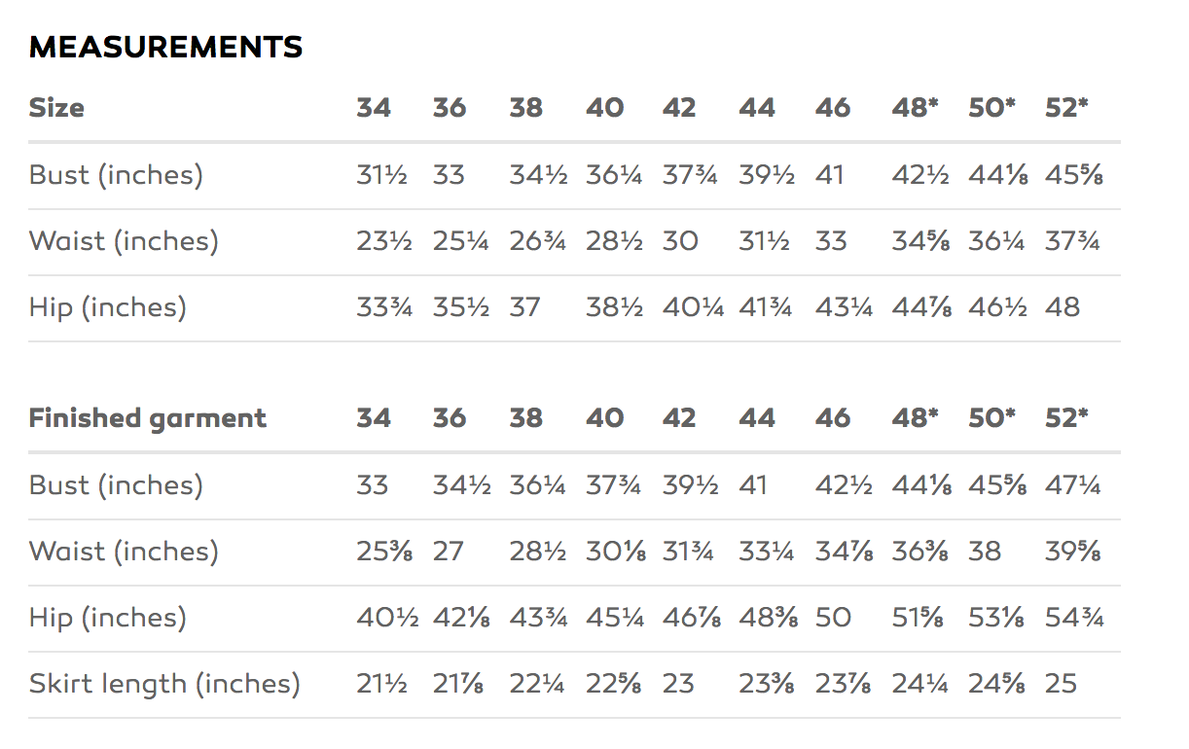Click size 34 in the top Size row
This screenshot has width=1189, height=749.
coord(374,108)
